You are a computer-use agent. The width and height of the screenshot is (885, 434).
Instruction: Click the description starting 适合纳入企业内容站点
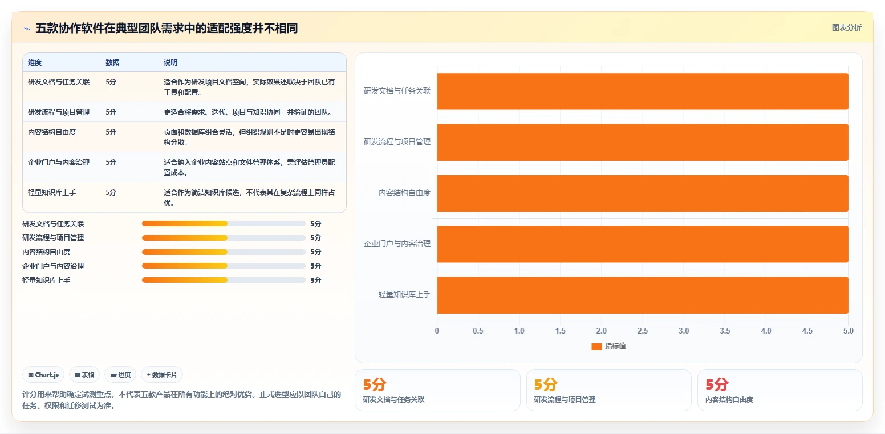click(x=250, y=167)
